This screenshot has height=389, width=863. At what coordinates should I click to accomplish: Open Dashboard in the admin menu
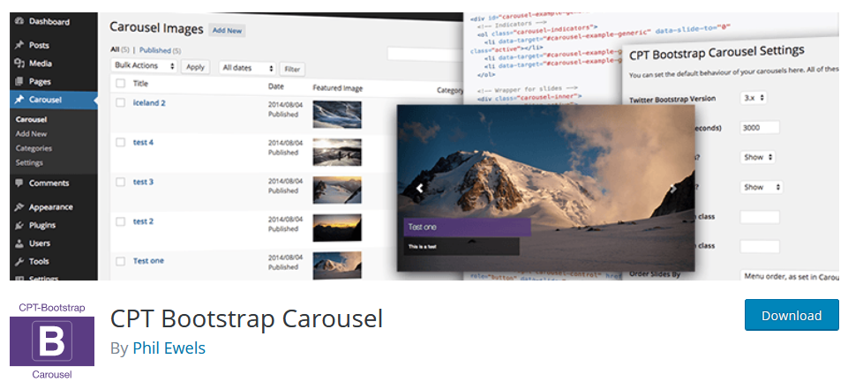click(49, 21)
